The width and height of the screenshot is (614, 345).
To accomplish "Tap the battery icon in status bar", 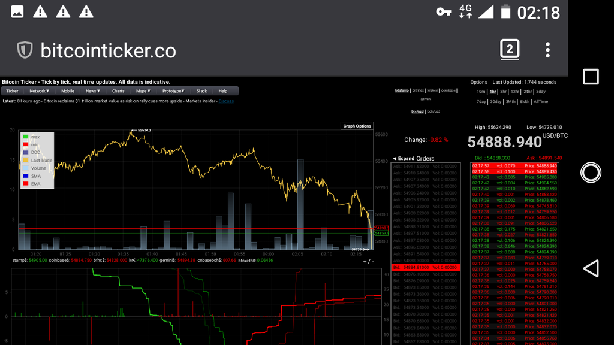I will (x=505, y=12).
